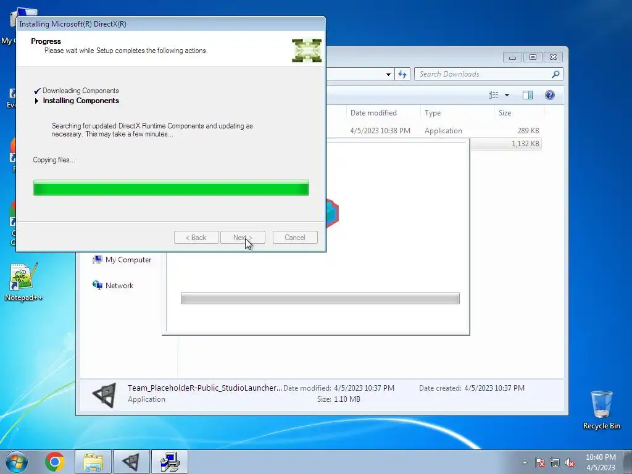Open My Computer in navigation pane
Image resolution: width=632 pixels, height=474 pixels.
tap(122, 260)
